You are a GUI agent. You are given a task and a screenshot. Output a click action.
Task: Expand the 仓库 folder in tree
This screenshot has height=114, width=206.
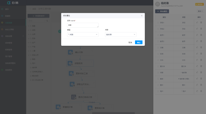29,34
